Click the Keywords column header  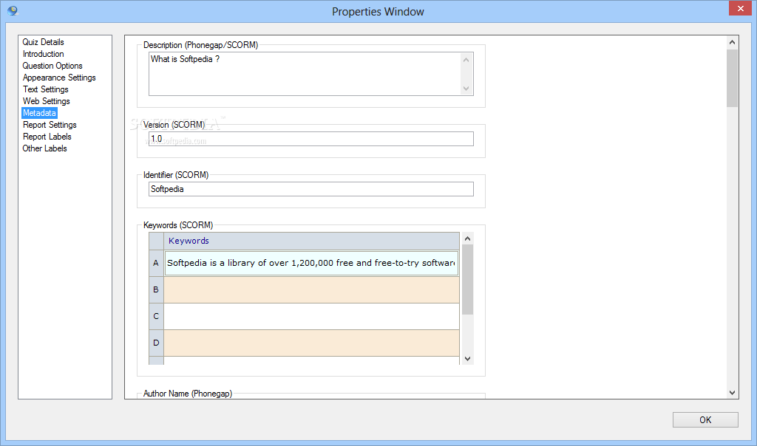click(310, 241)
